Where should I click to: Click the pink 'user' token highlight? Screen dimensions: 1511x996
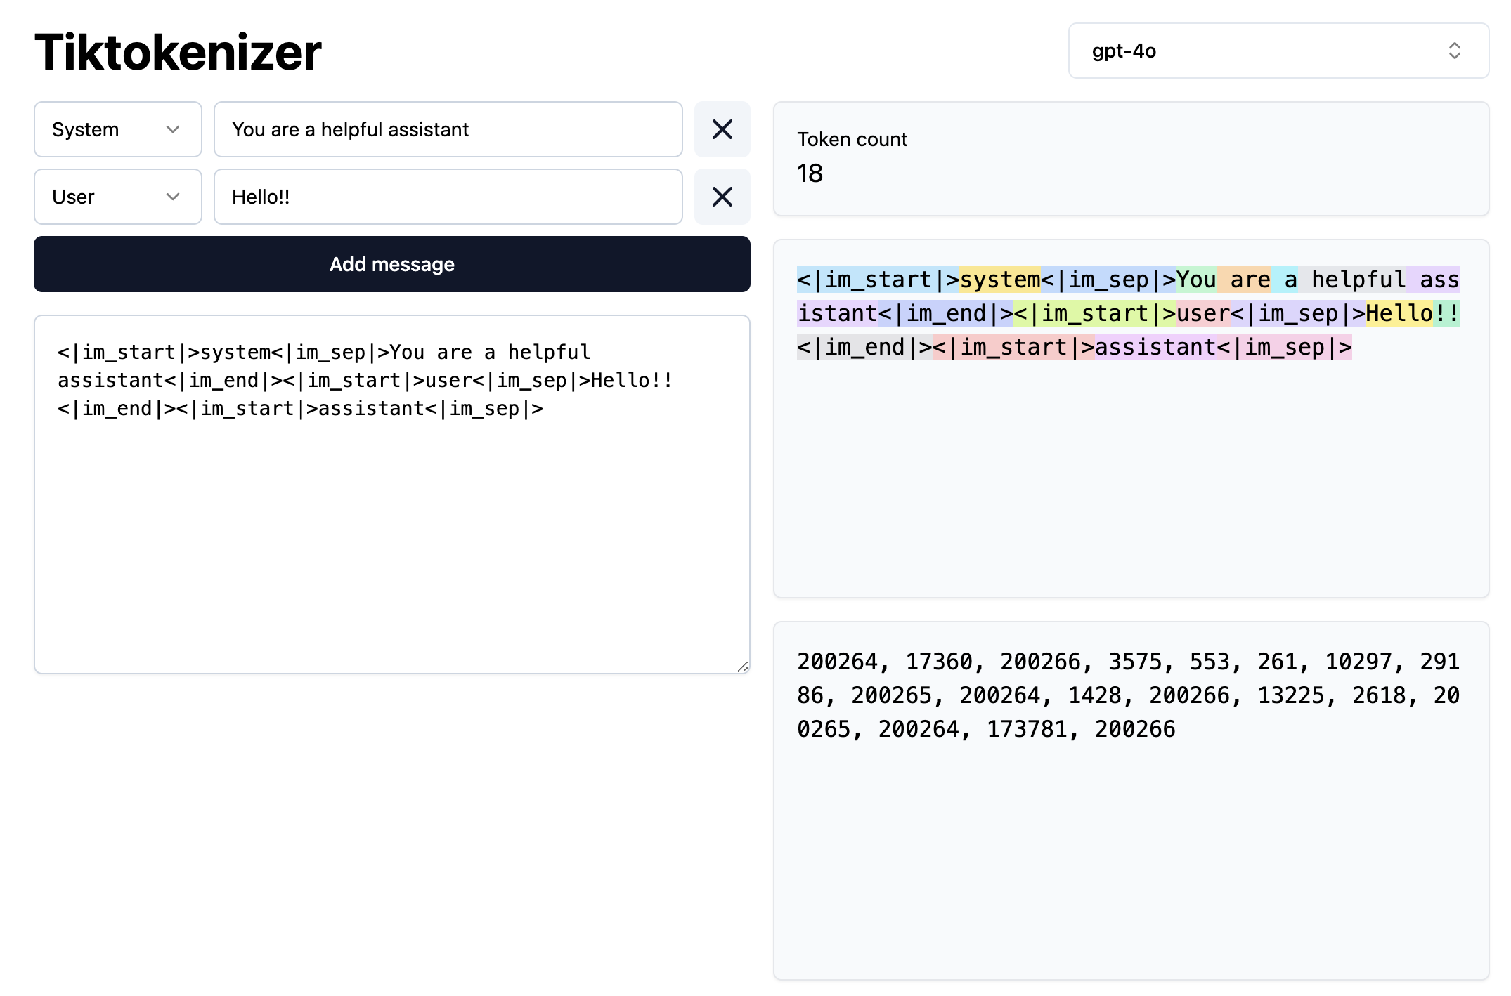(1202, 313)
